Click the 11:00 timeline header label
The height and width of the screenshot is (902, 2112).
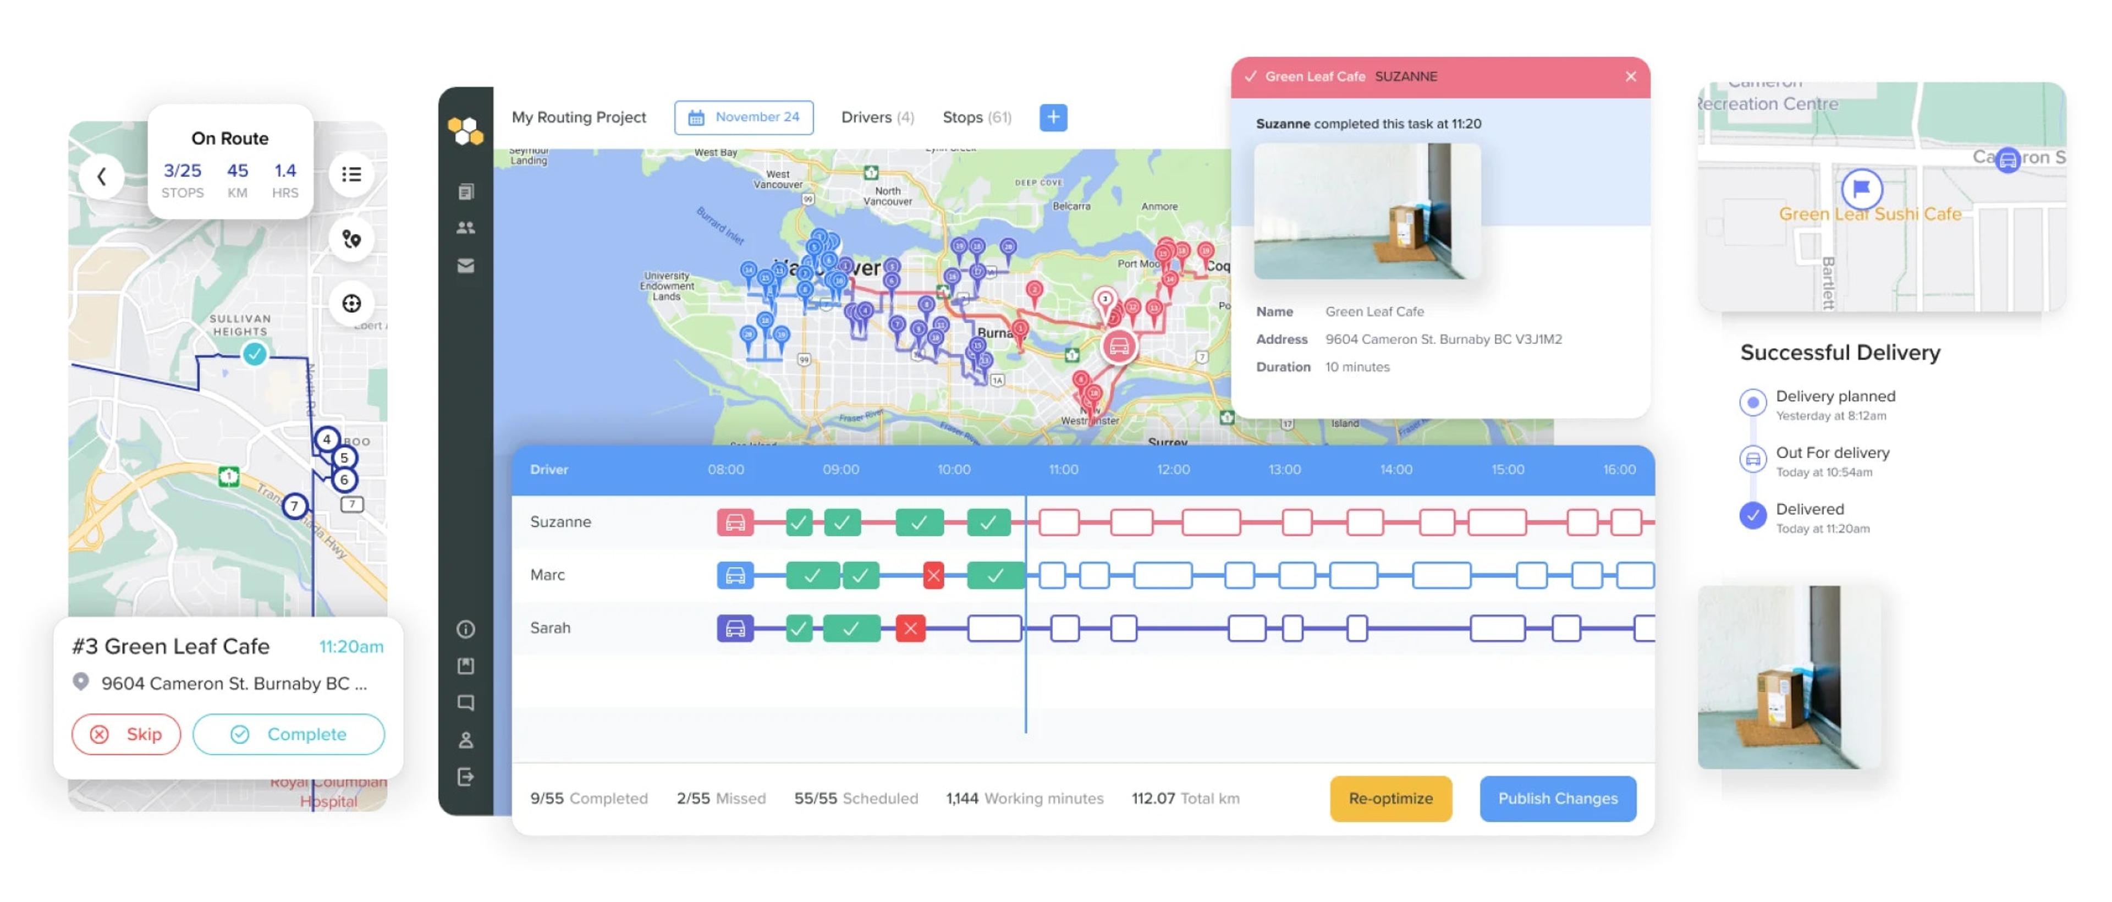(x=1063, y=470)
